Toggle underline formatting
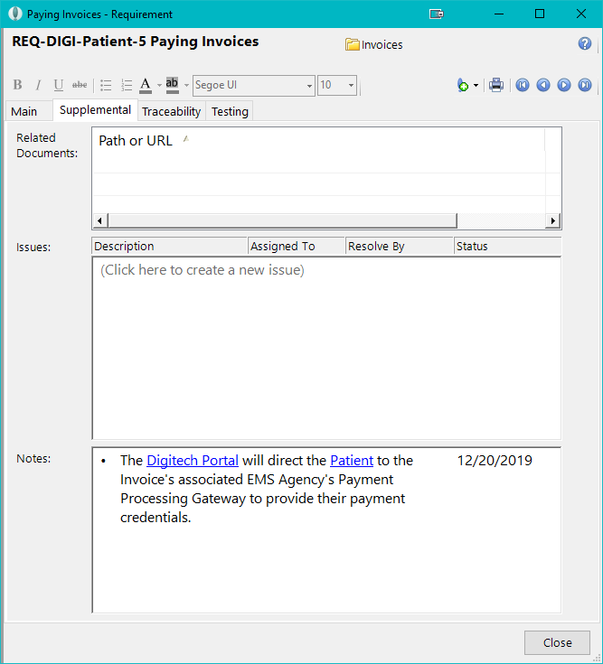 click(59, 85)
